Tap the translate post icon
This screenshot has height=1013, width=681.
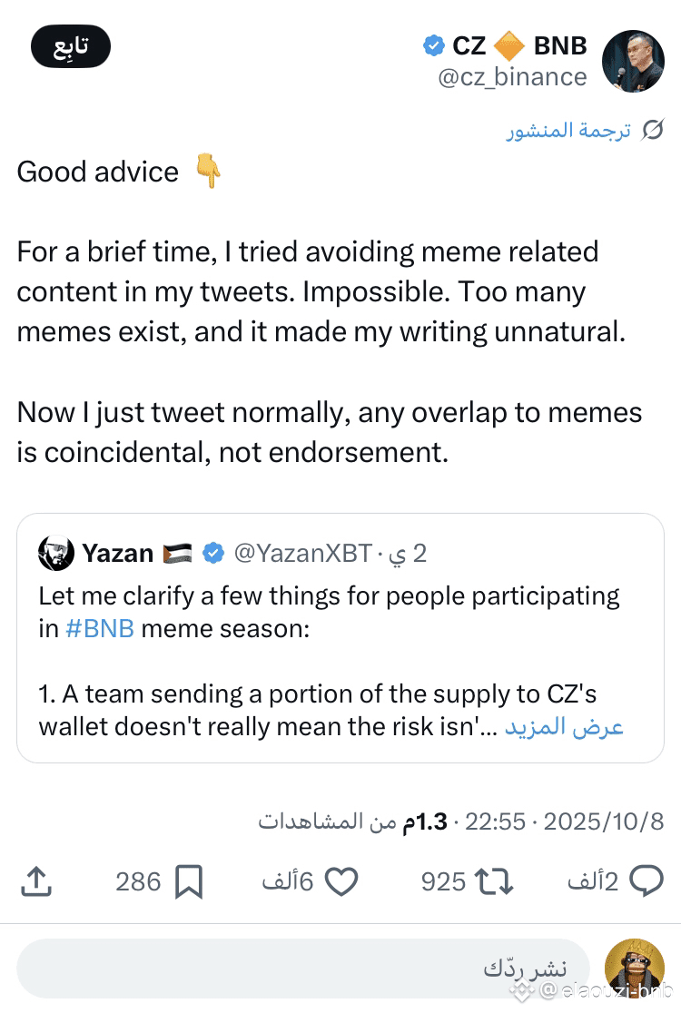(x=651, y=131)
